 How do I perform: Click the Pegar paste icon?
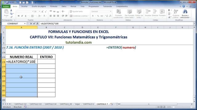pyautogui.click(x=6, y=12)
